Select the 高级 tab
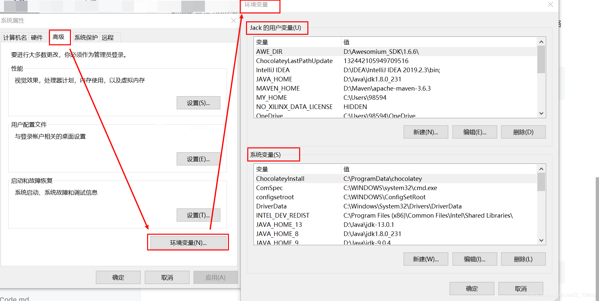This screenshot has width=599, height=301. (x=59, y=37)
